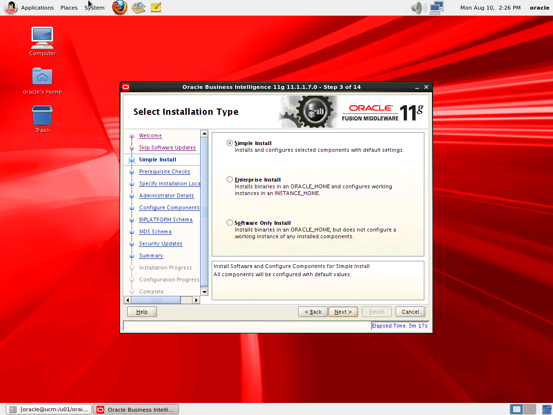Select the second workspace switcher square
This screenshot has width=553, height=415.
pos(530,409)
